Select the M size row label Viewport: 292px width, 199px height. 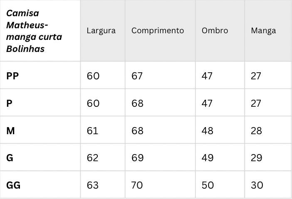click(x=10, y=130)
